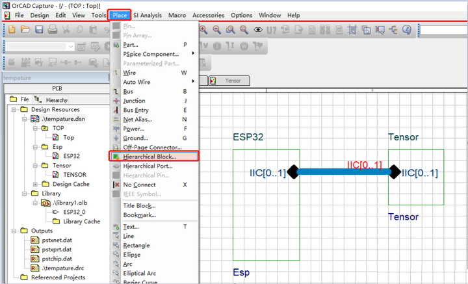Click the New document toolbar icon
This screenshot has height=284, width=468.
[x=12, y=29]
